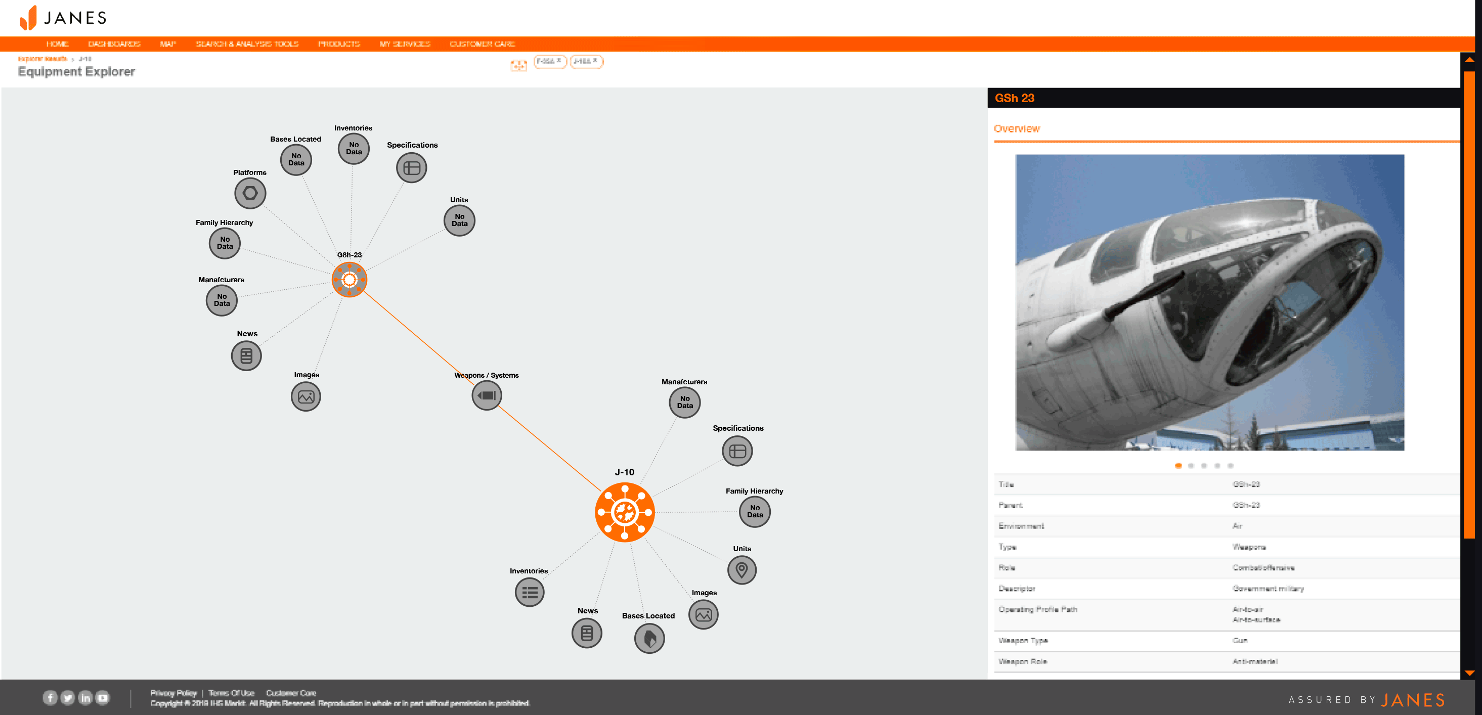The height and width of the screenshot is (715, 1482).
Task: Open the Privacy Policy link
Action: coord(173,693)
